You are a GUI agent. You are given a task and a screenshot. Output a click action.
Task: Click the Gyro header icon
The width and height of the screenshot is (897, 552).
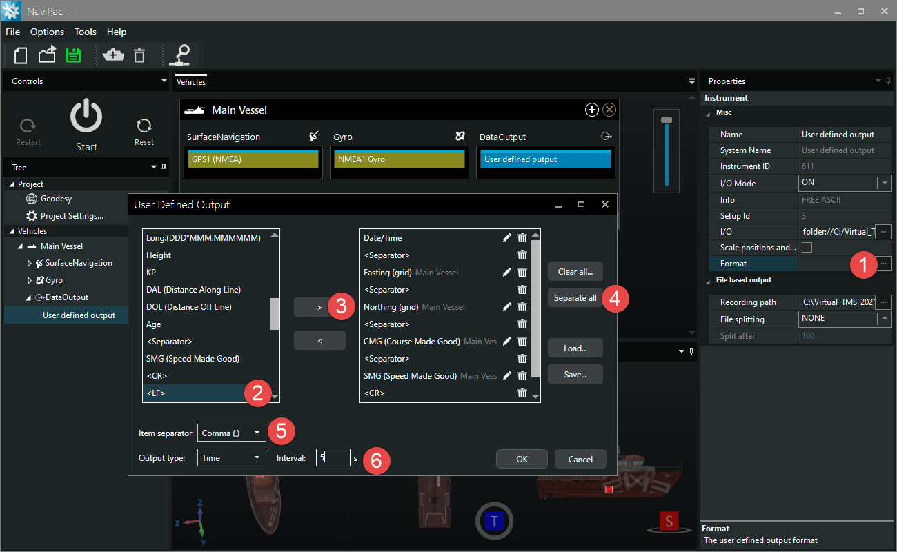pos(460,137)
